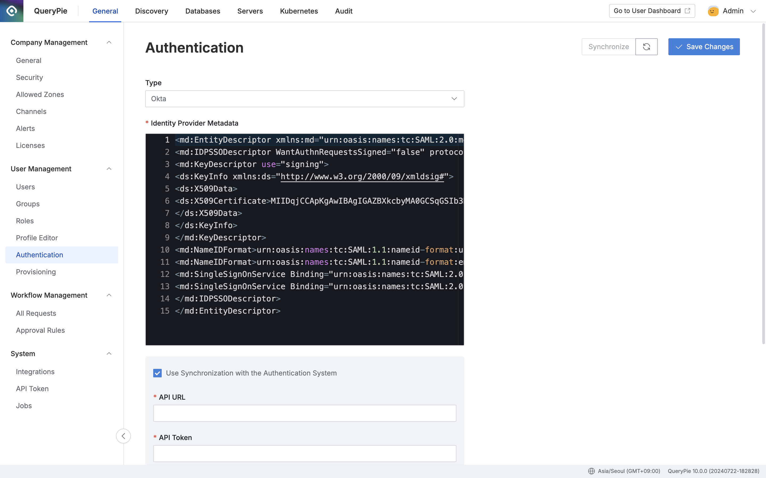
Task: Switch to the Databases tab
Action: click(x=203, y=11)
